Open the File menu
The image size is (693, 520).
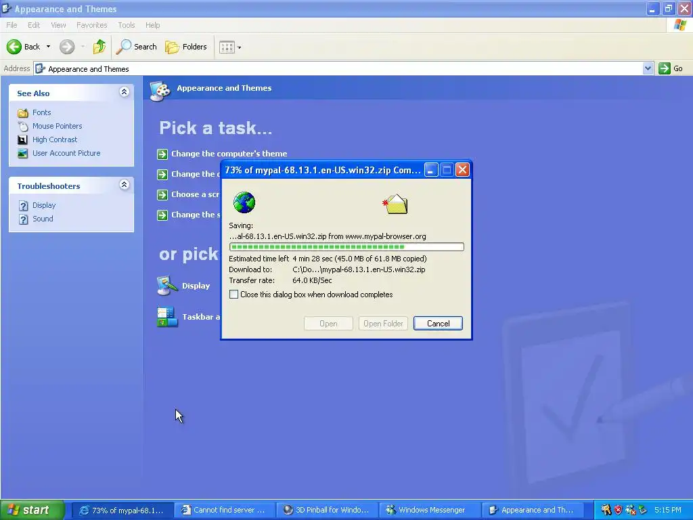click(x=12, y=25)
